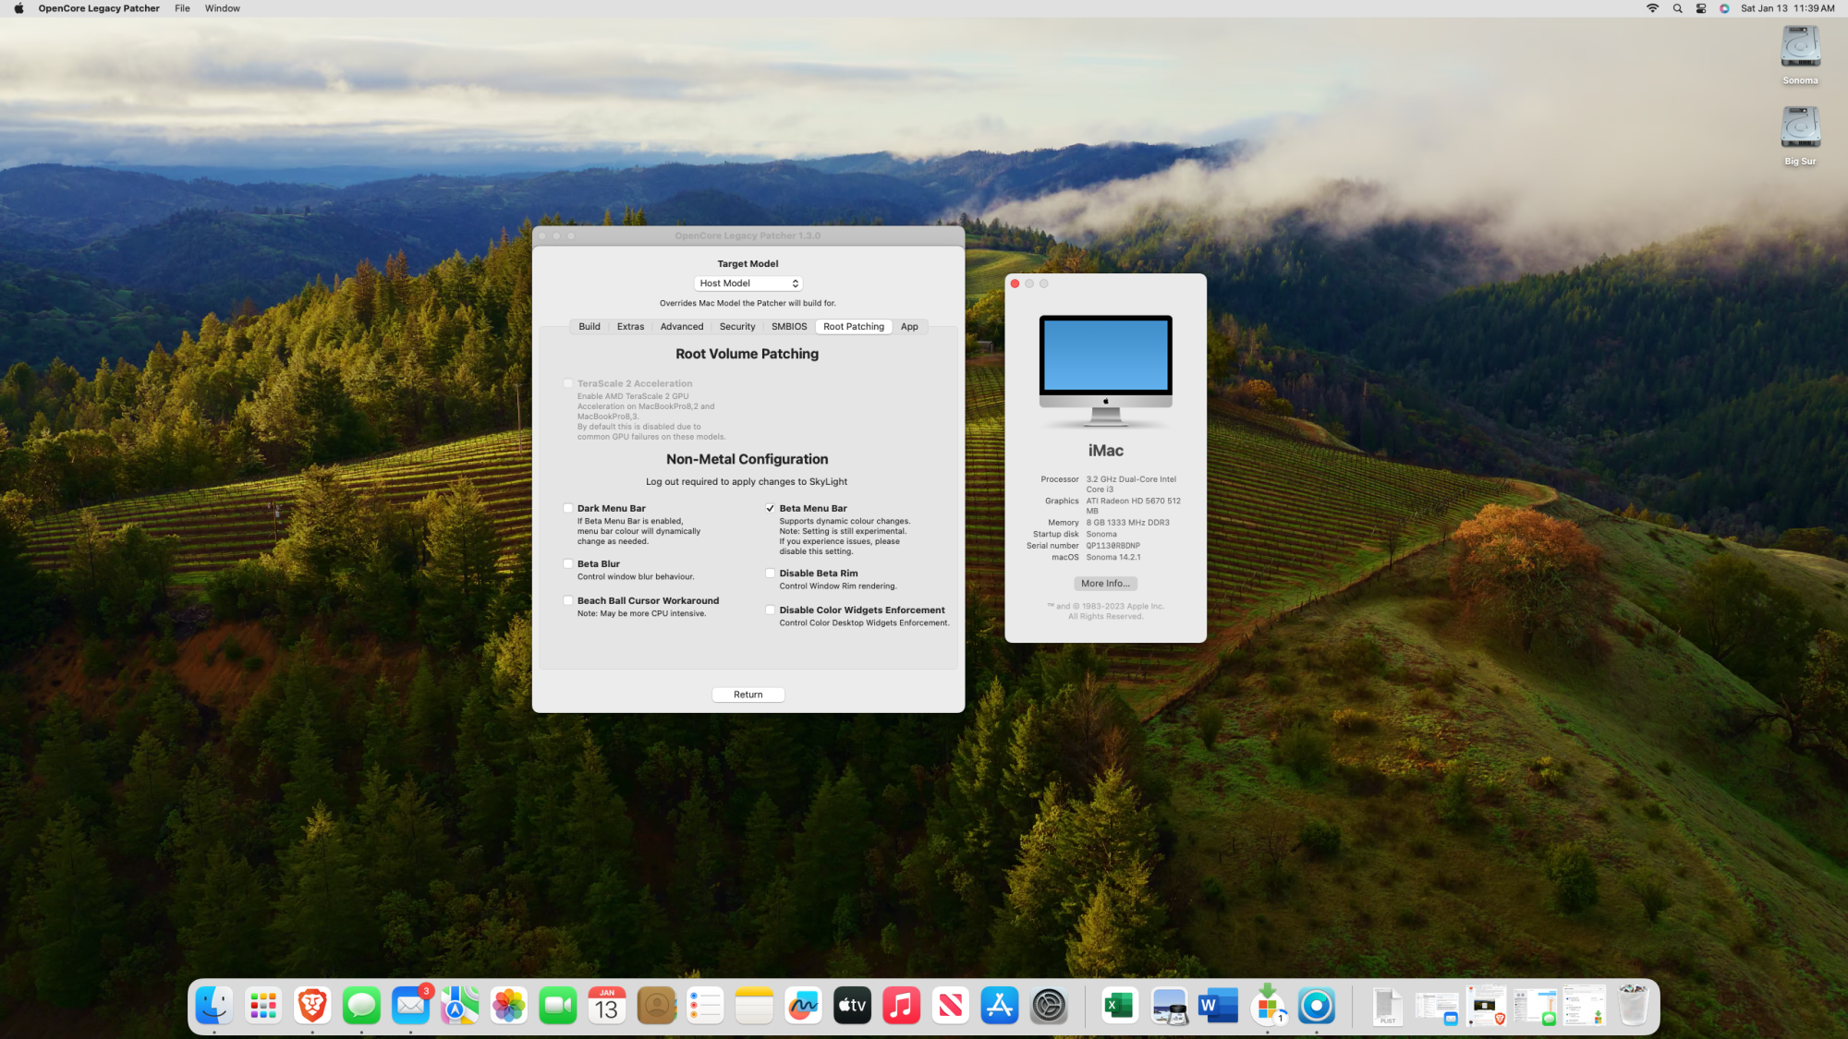This screenshot has width=1848, height=1039.
Task: Expand the Host Model dropdown
Action: pos(748,284)
